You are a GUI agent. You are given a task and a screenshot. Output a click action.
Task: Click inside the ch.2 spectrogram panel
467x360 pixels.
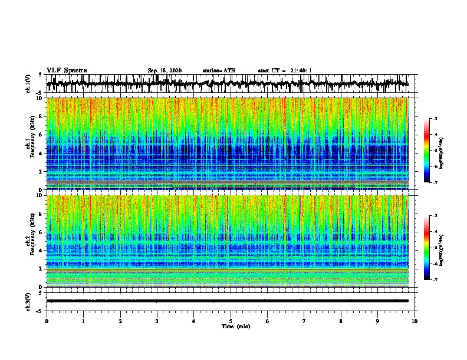(x=227, y=241)
